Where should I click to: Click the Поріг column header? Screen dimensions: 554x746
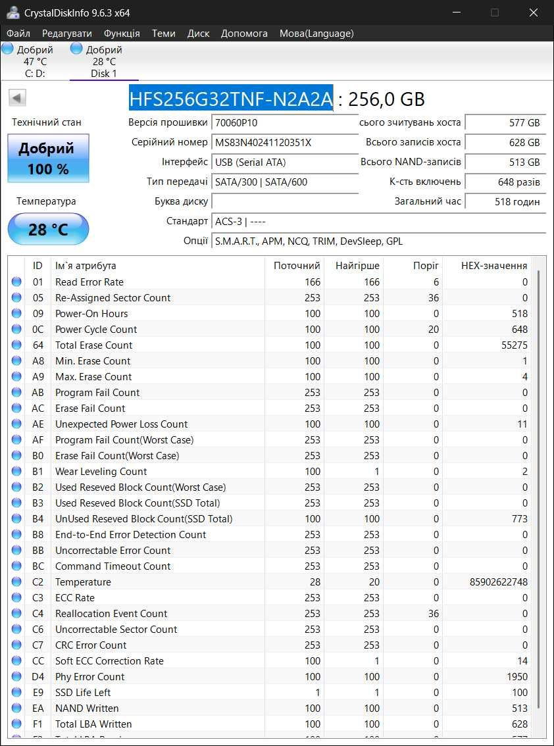413,266
